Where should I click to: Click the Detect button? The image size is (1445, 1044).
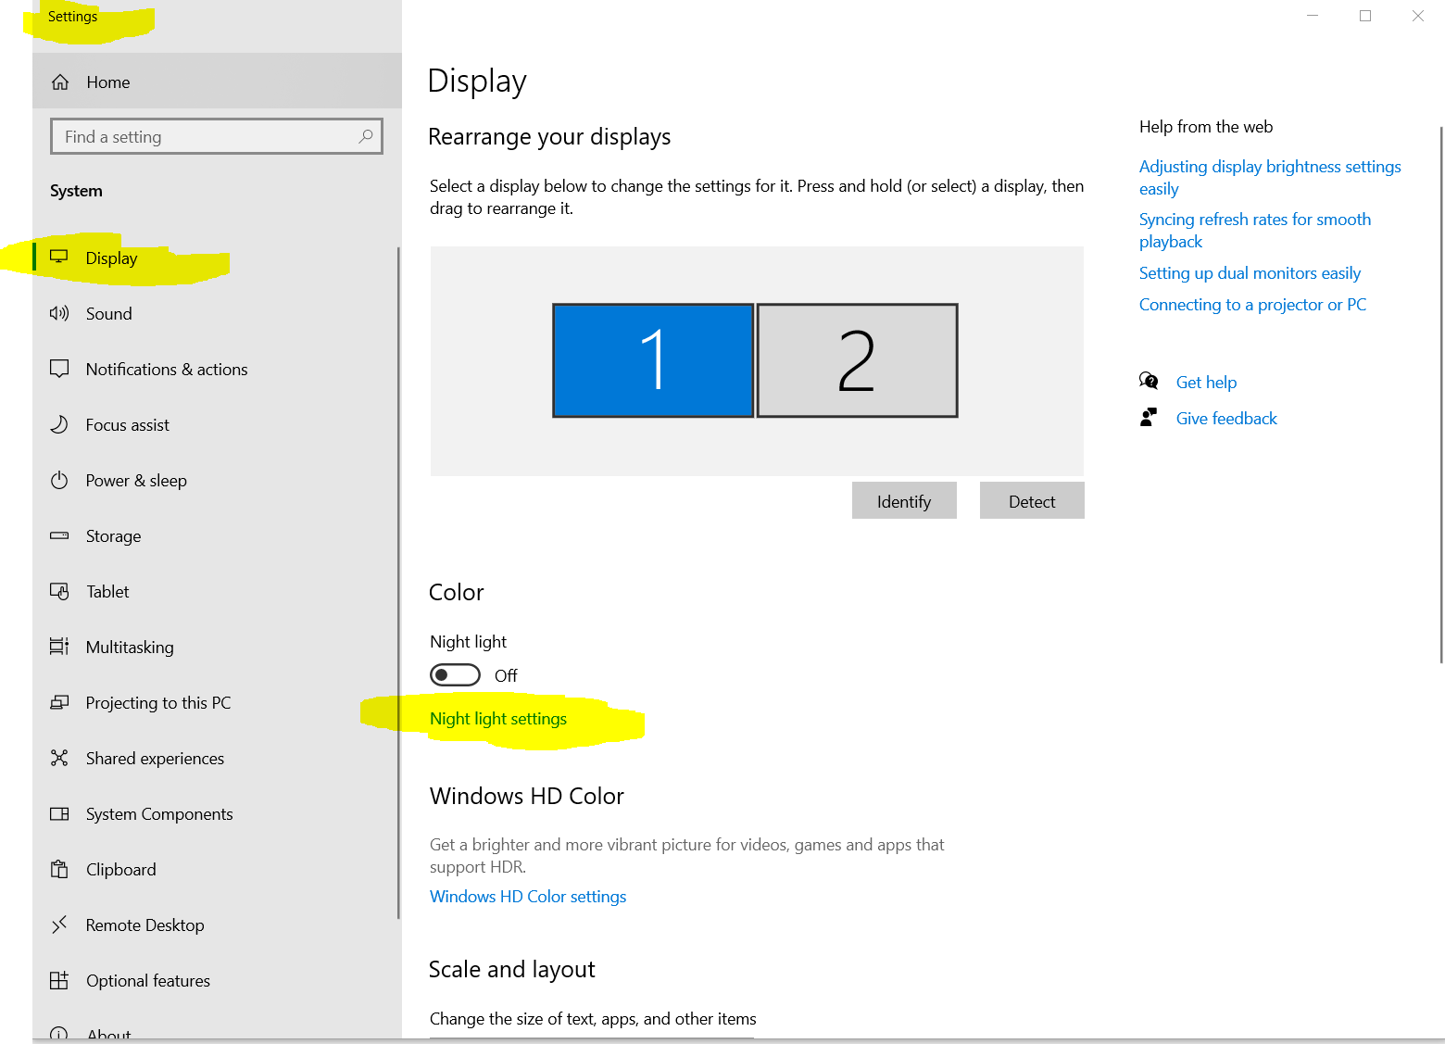click(x=1032, y=501)
